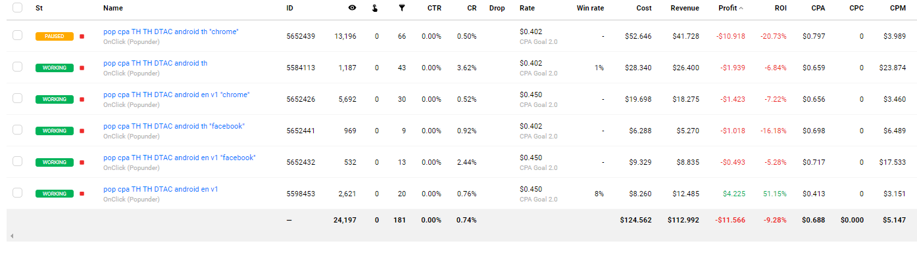Click red stop square for campaign 5584113
The height and width of the screenshot is (256, 917).
82,68
